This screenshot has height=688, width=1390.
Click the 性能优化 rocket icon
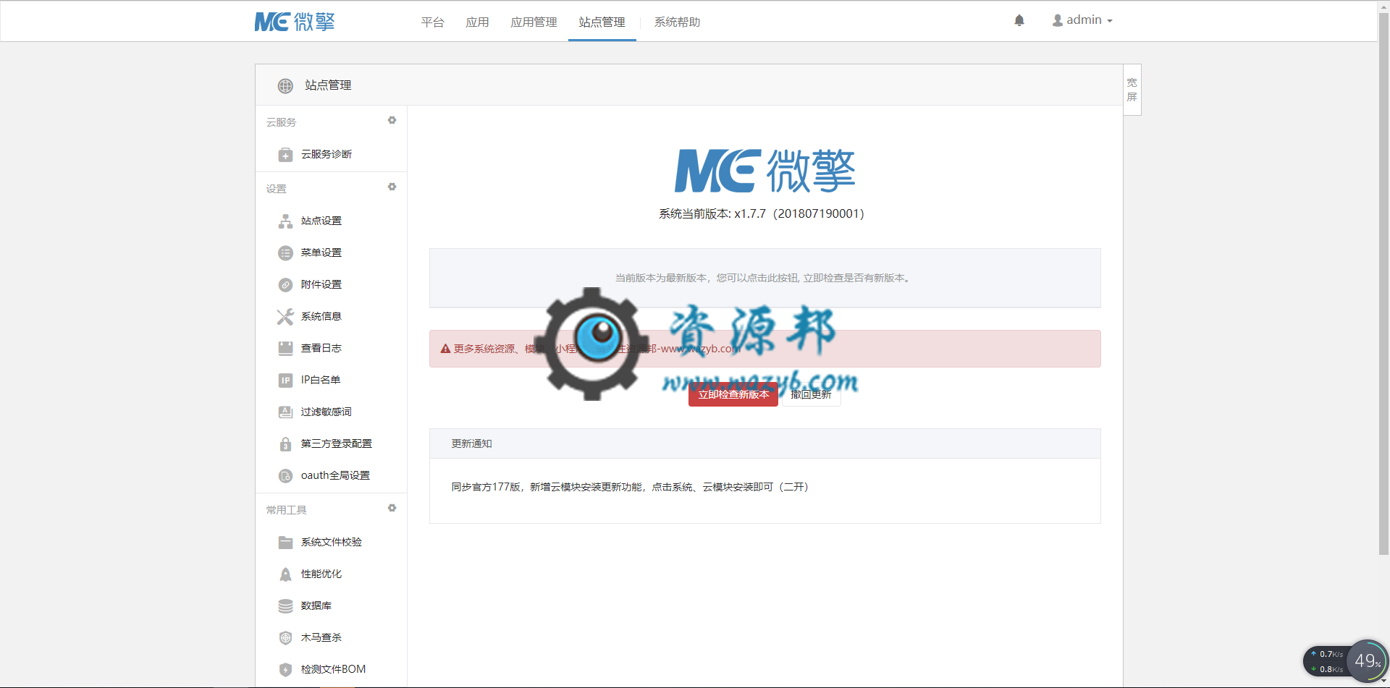pos(285,574)
